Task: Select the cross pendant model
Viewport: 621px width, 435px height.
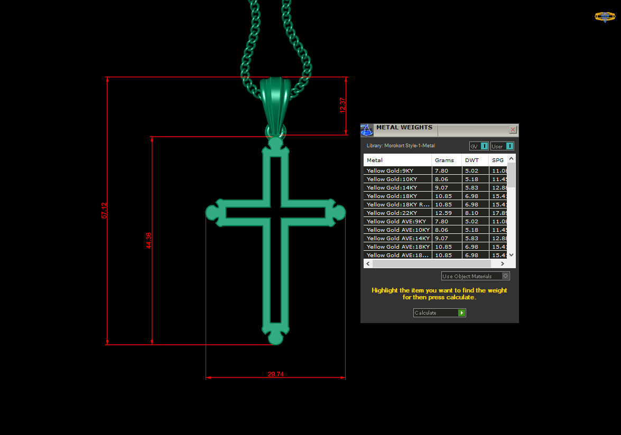Action: click(276, 241)
